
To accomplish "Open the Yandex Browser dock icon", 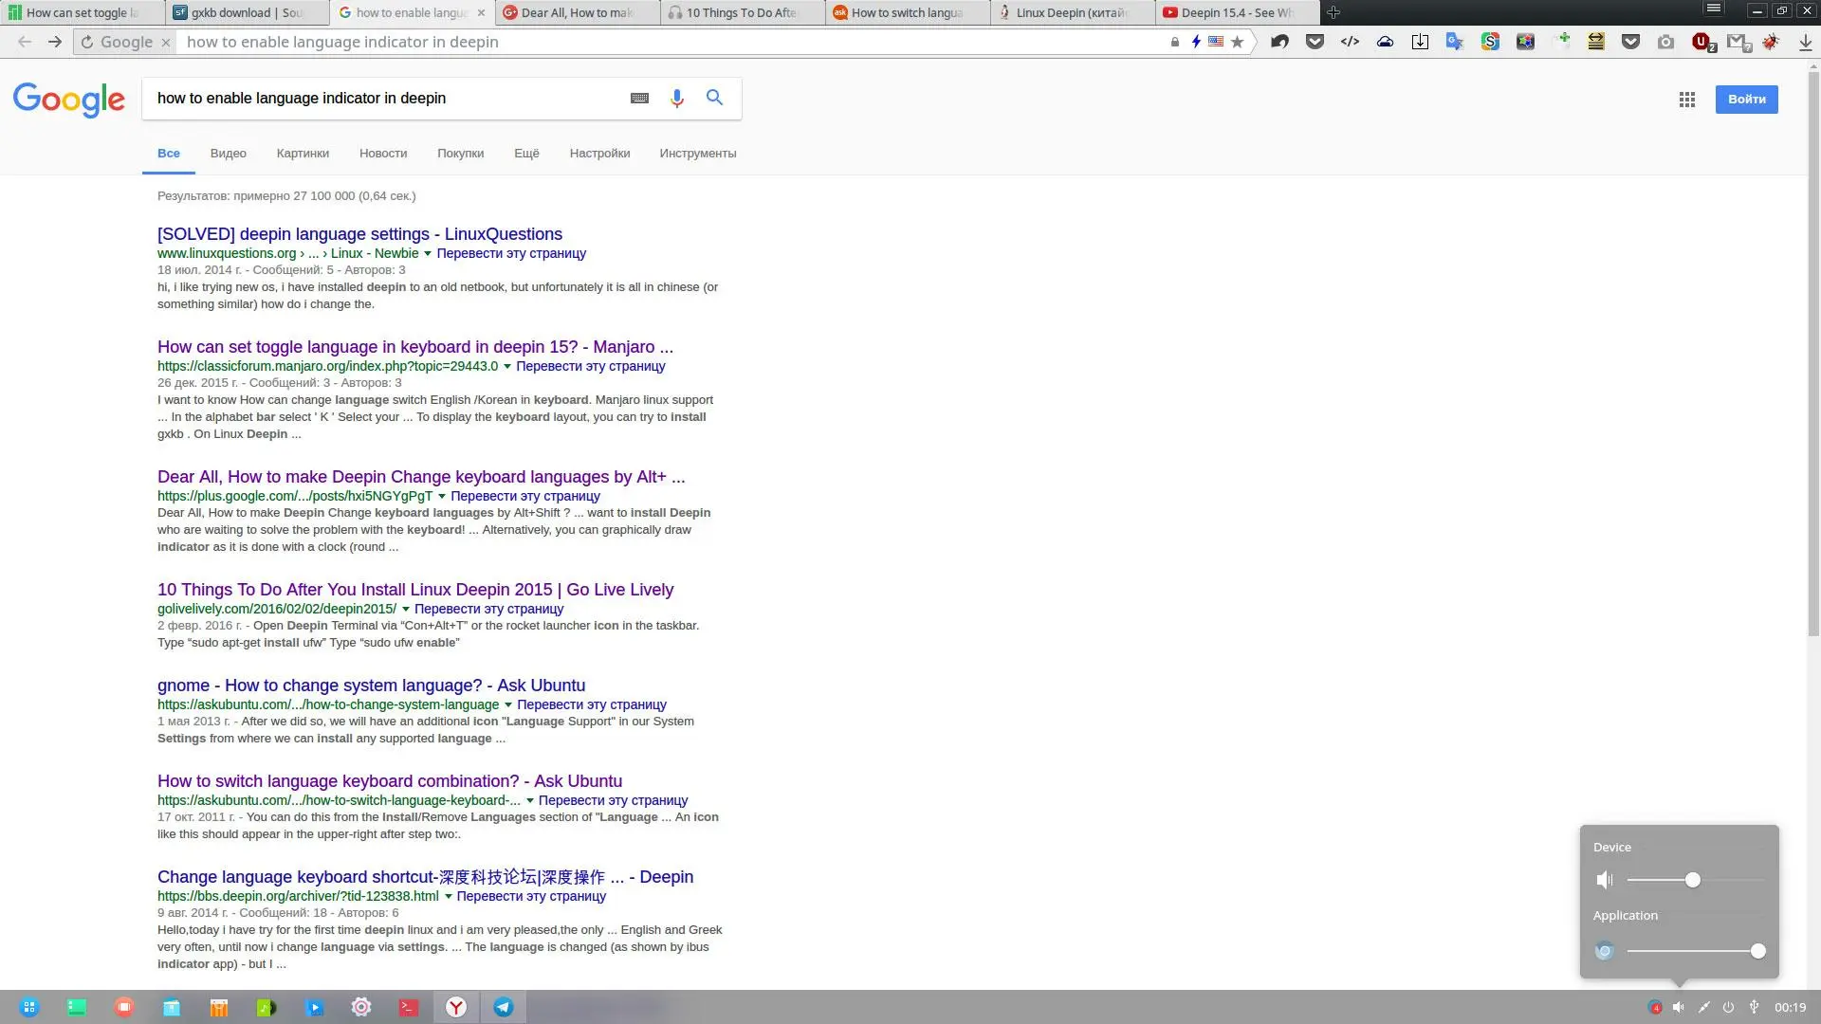I will (x=456, y=1007).
